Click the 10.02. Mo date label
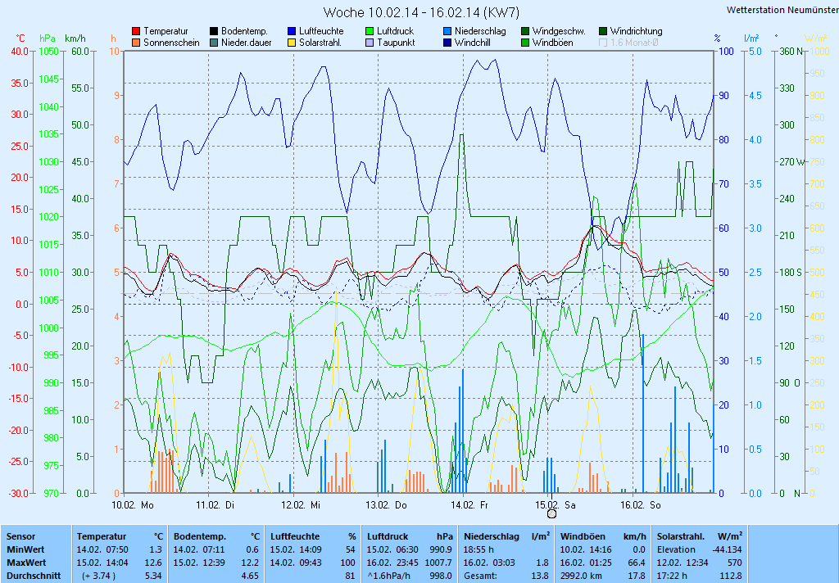 coord(133,505)
